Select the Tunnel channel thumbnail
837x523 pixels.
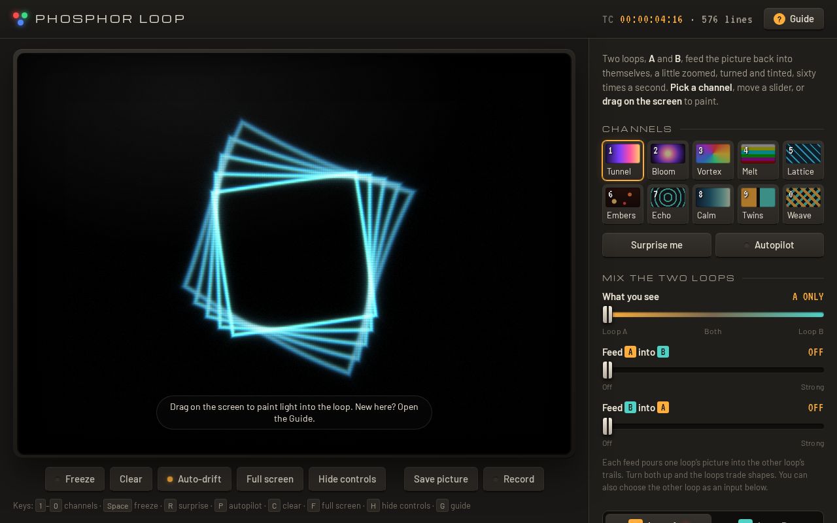(x=623, y=160)
